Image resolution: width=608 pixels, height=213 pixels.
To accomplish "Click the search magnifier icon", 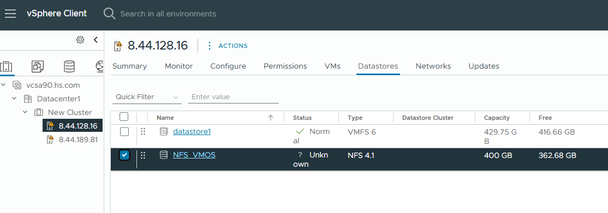I will pos(109,14).
